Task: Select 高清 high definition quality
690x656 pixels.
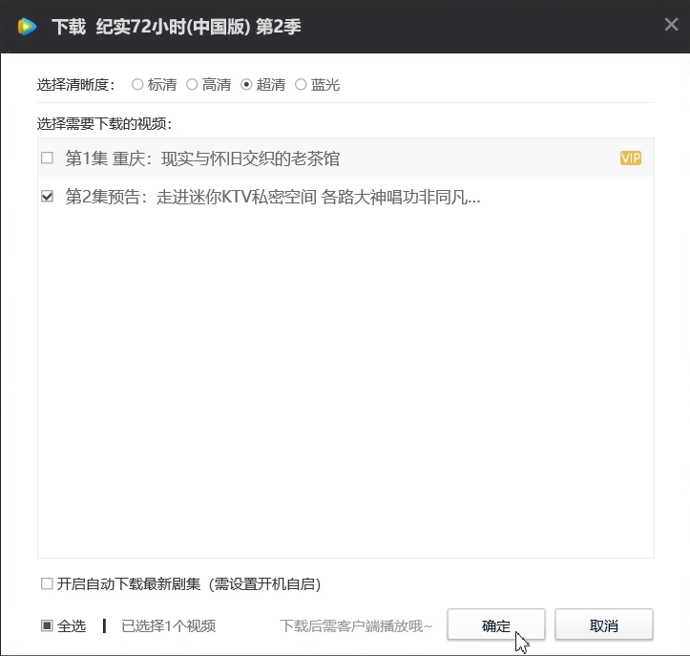Action: coord(192,85)
